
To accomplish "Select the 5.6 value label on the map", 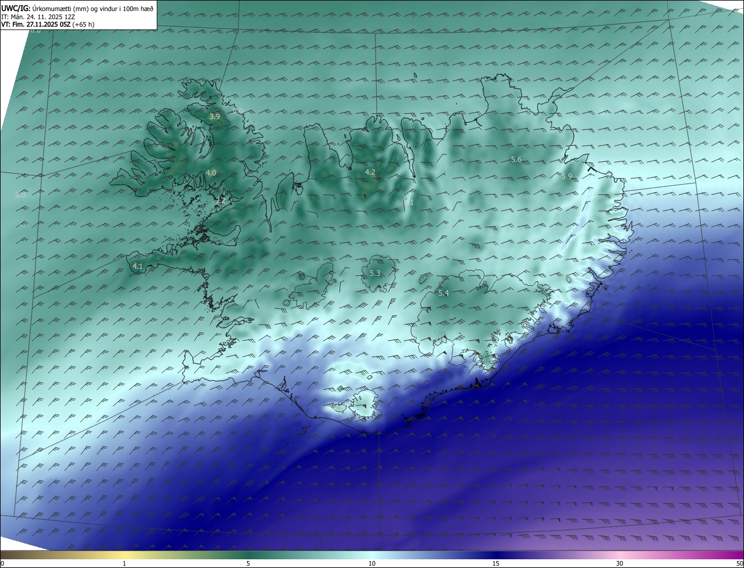I will pos(516,159).
